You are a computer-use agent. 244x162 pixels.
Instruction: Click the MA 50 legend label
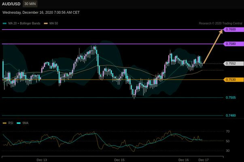[x=54, y=23]
